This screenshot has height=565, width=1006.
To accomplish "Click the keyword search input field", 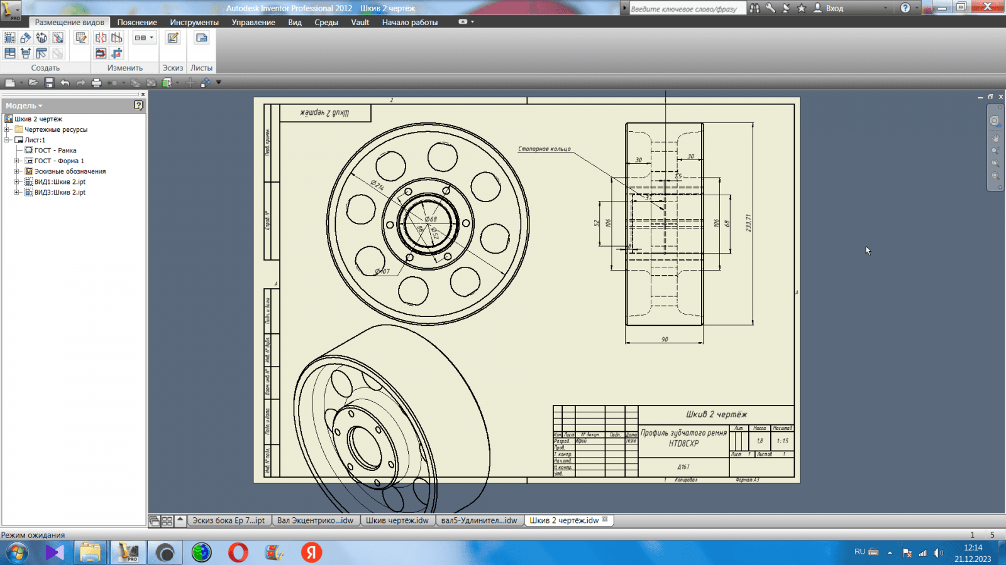I will coord(686,9).
